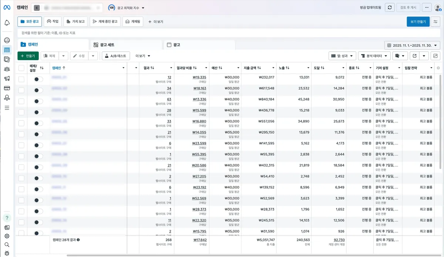Click the export/share icon button
Screen dimensions: 444x257
[414, 56]
